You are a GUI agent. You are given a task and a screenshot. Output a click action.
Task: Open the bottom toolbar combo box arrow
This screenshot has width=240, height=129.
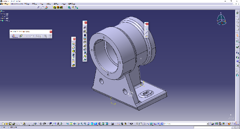(x=208, y=124)
